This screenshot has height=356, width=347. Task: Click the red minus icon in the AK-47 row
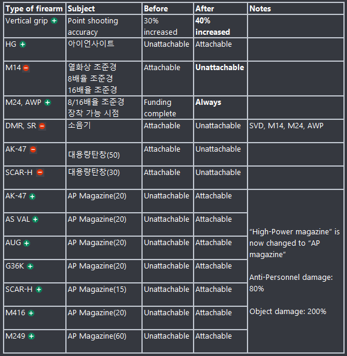click(x=33, y=149)
